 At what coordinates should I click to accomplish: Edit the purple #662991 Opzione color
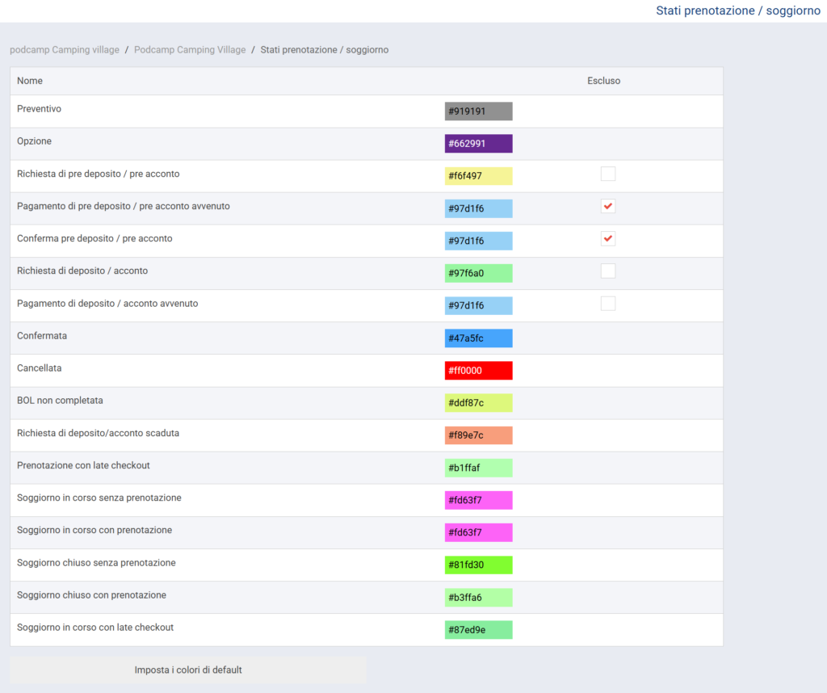(478, 144)
